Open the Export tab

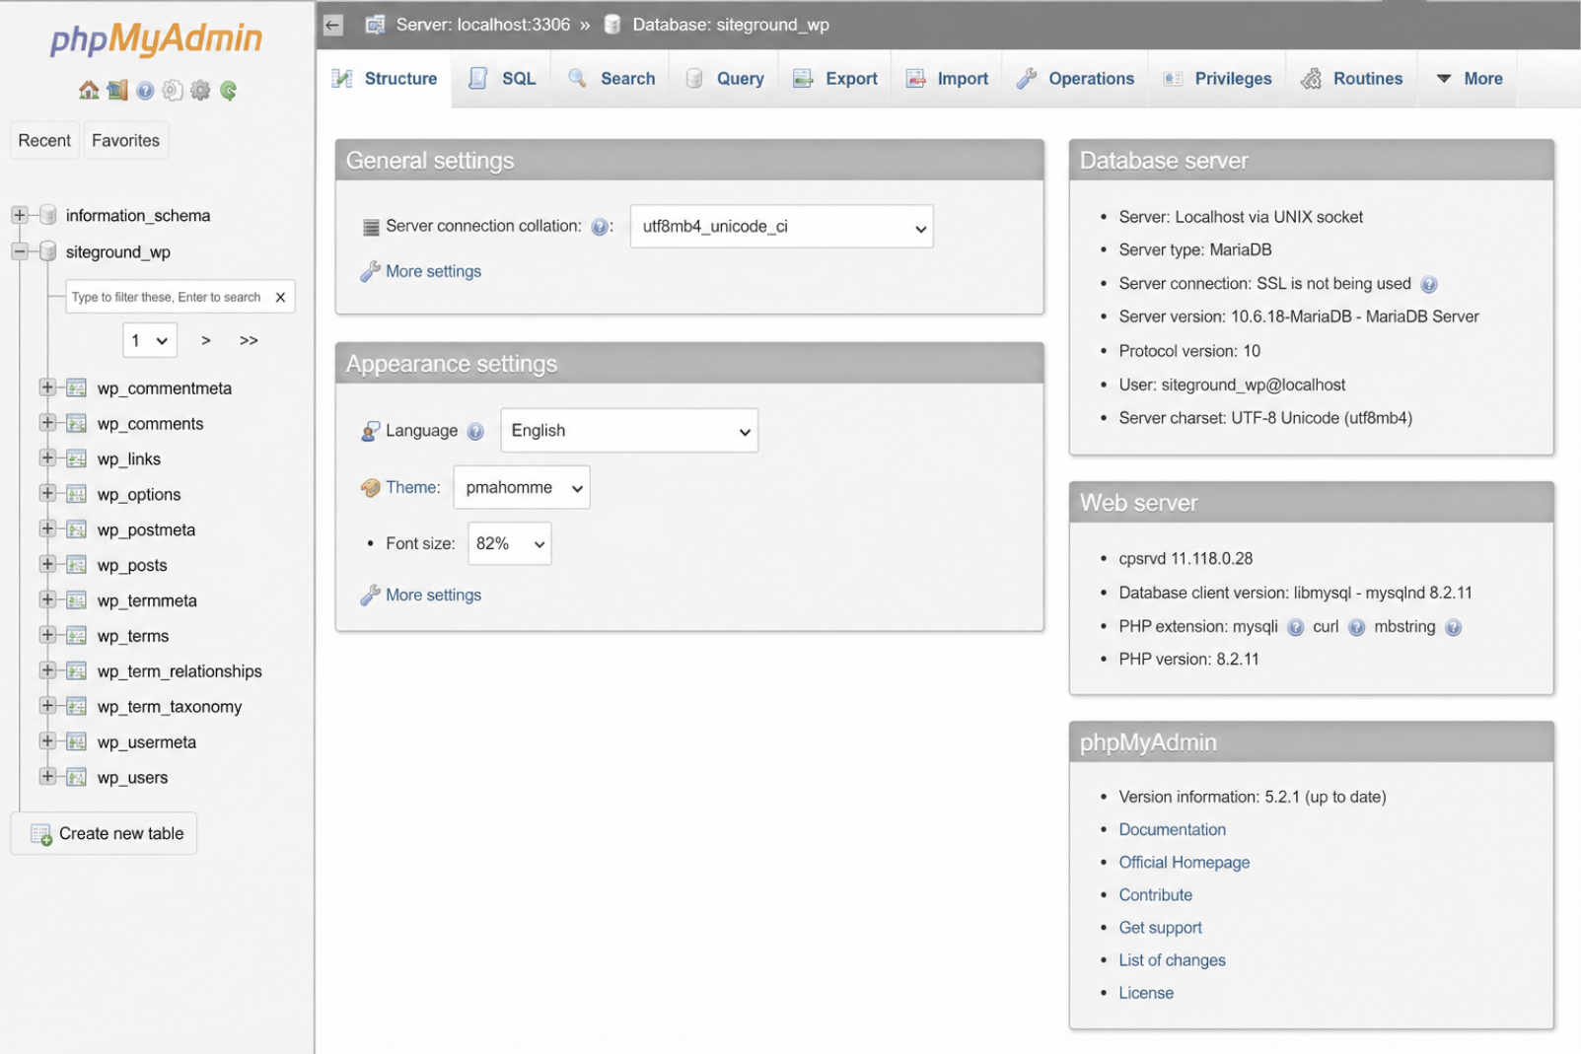(835, 79)
